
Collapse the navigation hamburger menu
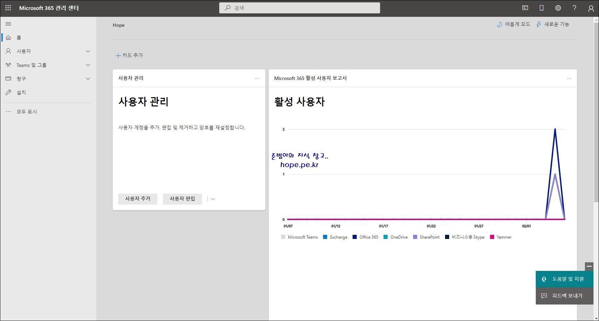(8, 24)
